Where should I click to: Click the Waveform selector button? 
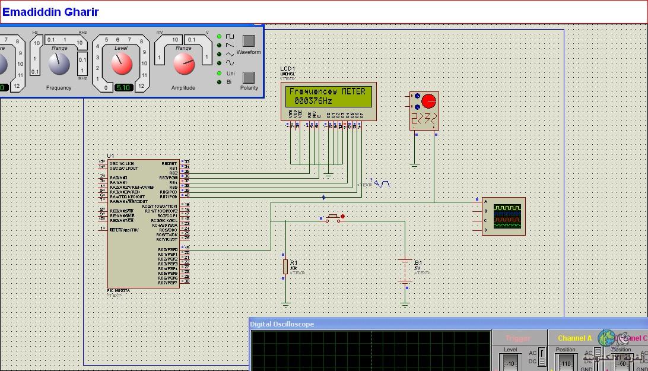tap(249, 41)
